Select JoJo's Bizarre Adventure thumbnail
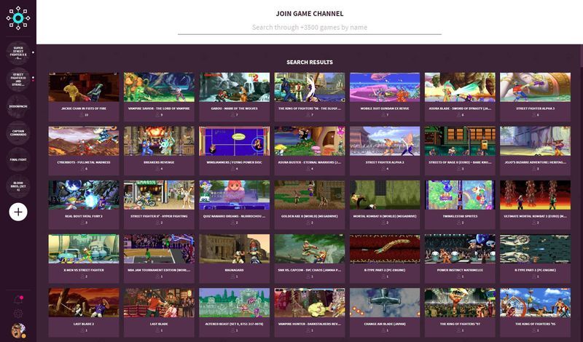Image resolution: width=583 pixels, height=342 pixels. [535, 141]
